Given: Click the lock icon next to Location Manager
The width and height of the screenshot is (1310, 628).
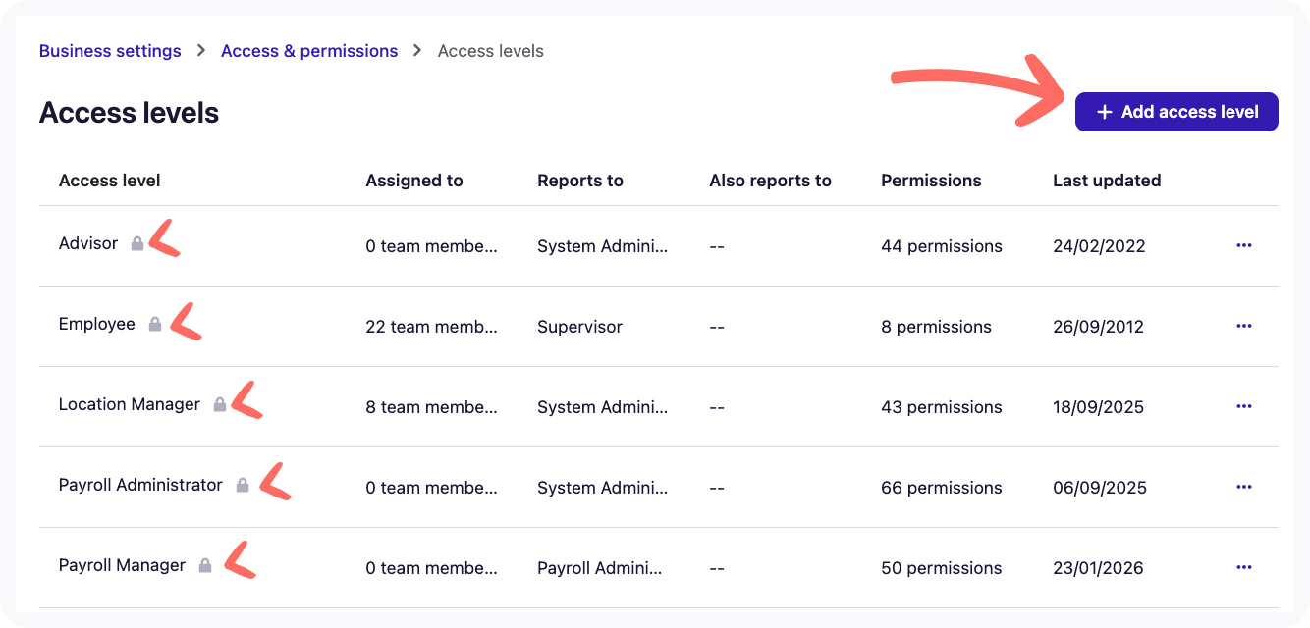Looking at the screenshot, I should coord(218,403).
